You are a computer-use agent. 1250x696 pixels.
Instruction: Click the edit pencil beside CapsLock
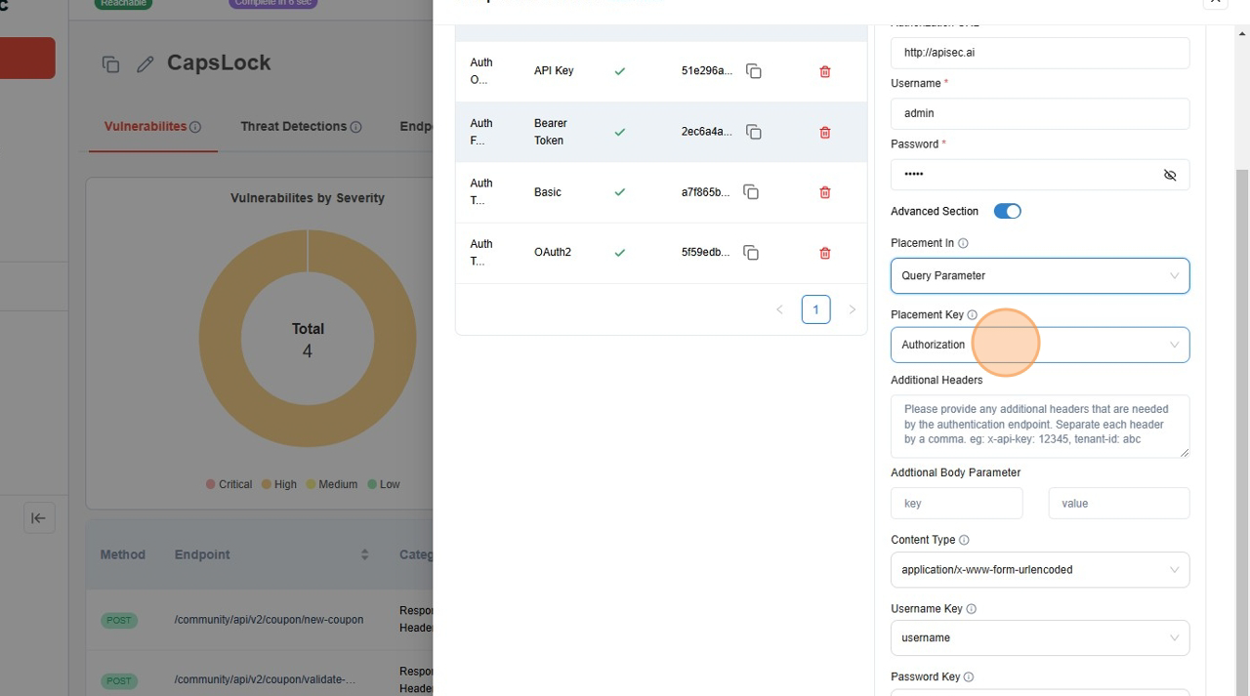146,64
